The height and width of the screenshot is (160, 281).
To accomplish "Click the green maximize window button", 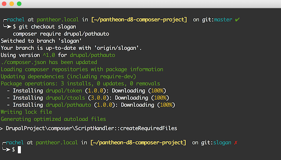I will [19, 4].
